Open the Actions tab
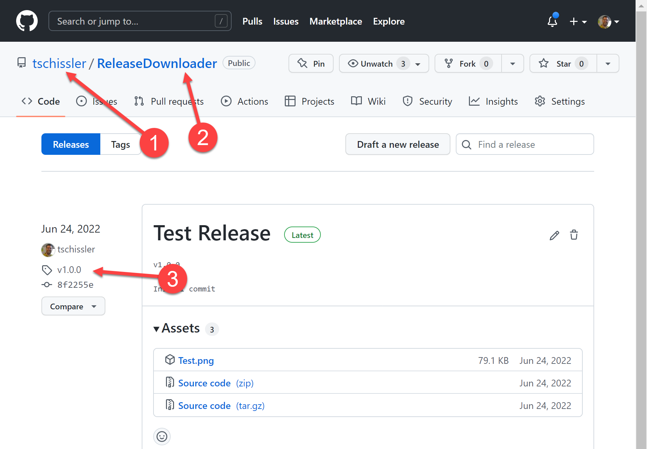 [244, 101]
